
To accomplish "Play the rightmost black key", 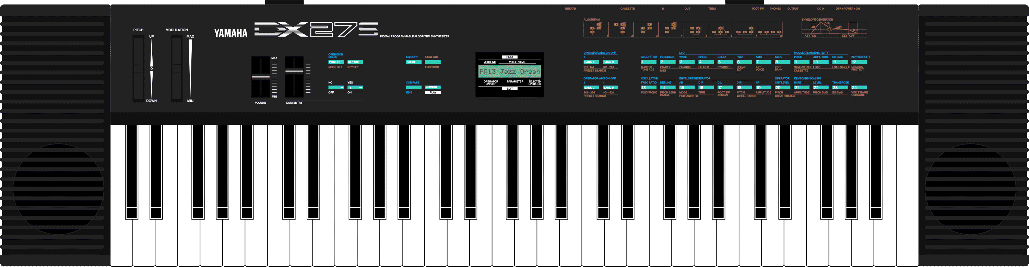I will pos(876,172).
